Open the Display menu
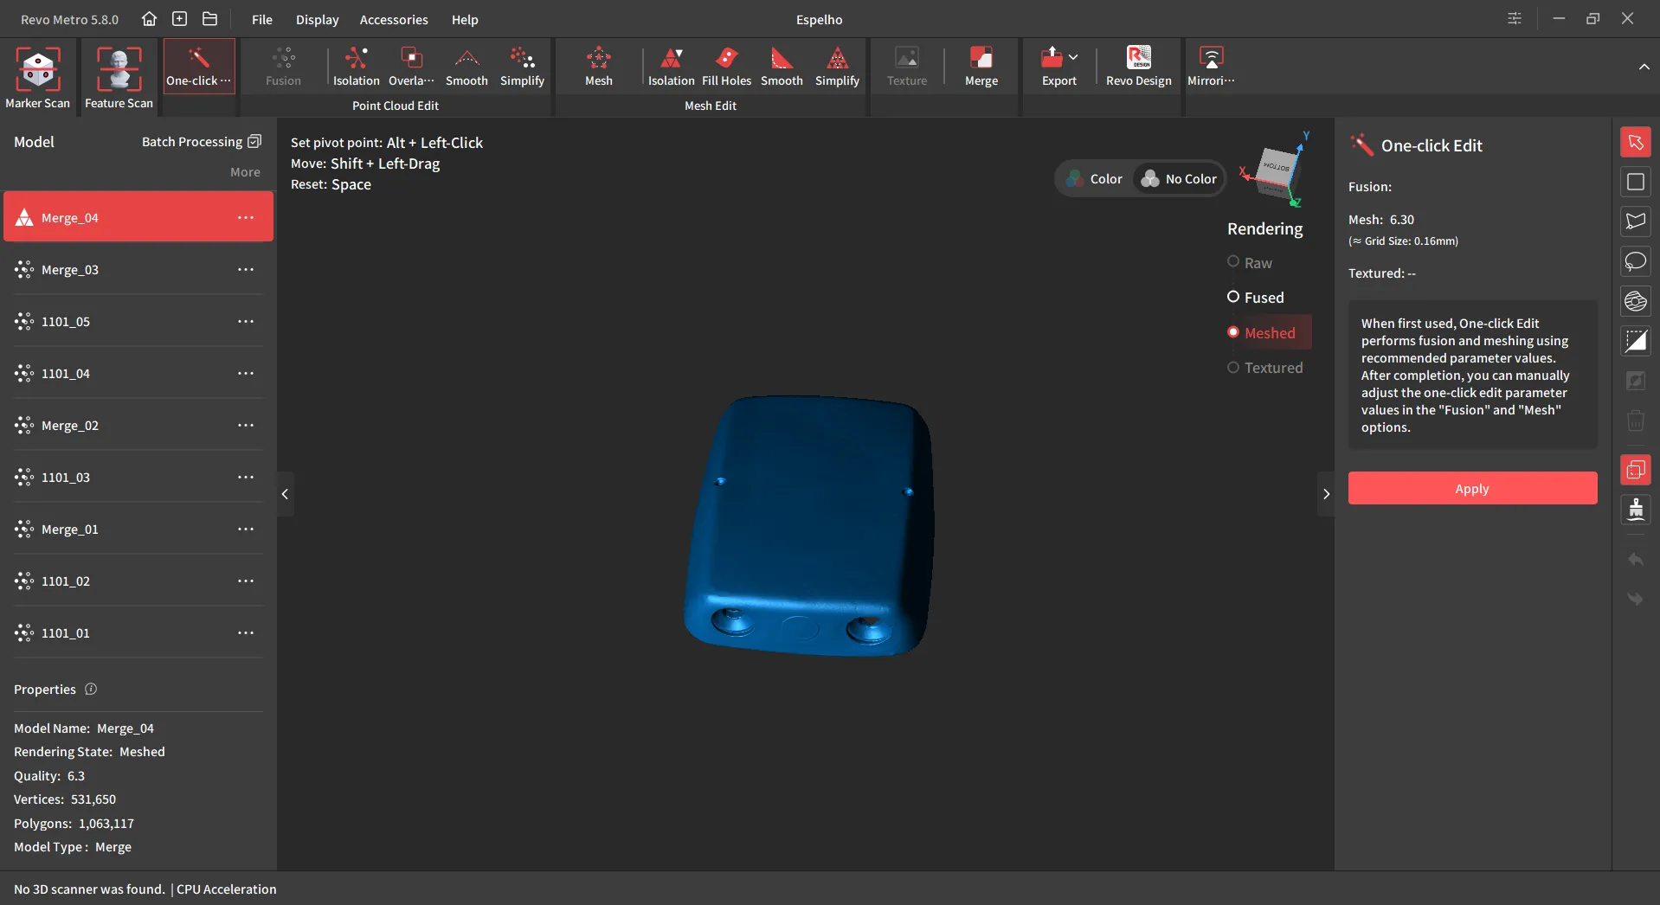Image resolution: width=1660 pixels, height=905 pixels. [318, 19]
